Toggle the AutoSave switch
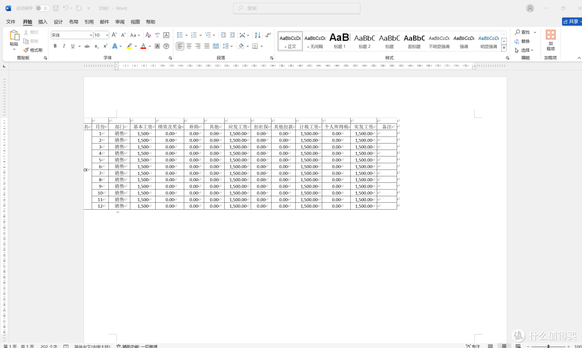Screen dimensions: 582x348 tap(42, 8)
